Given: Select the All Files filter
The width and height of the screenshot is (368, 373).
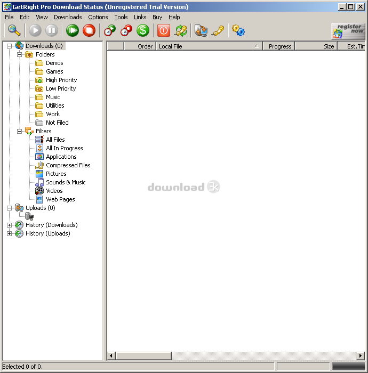Looking at the screenshot, I should (x=55, y=140).
